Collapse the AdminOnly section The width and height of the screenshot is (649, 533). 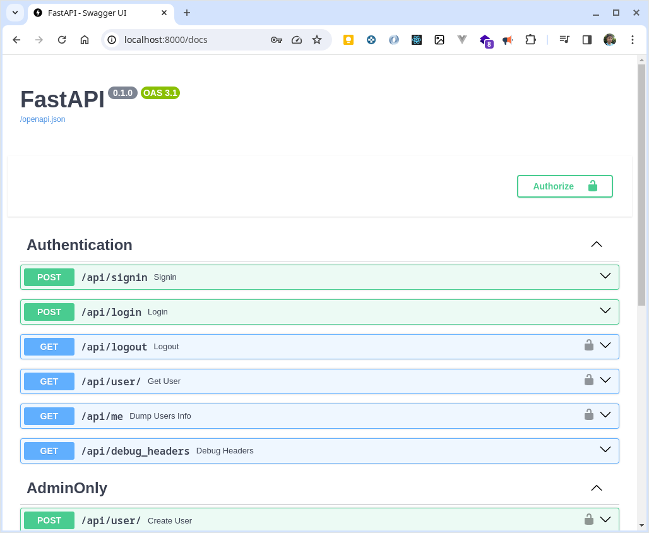[x=597, y=488]
